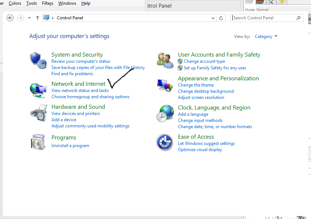Click the Network and Internet globe icon
Screen dimensions: 311x219
point(38,91)
